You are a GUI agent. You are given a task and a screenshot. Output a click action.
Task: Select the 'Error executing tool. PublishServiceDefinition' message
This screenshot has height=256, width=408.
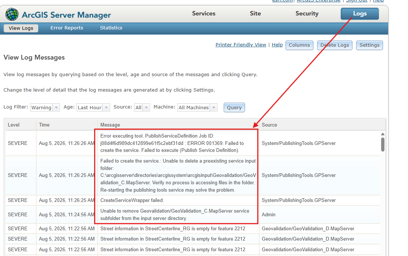[x=172, y=143]
